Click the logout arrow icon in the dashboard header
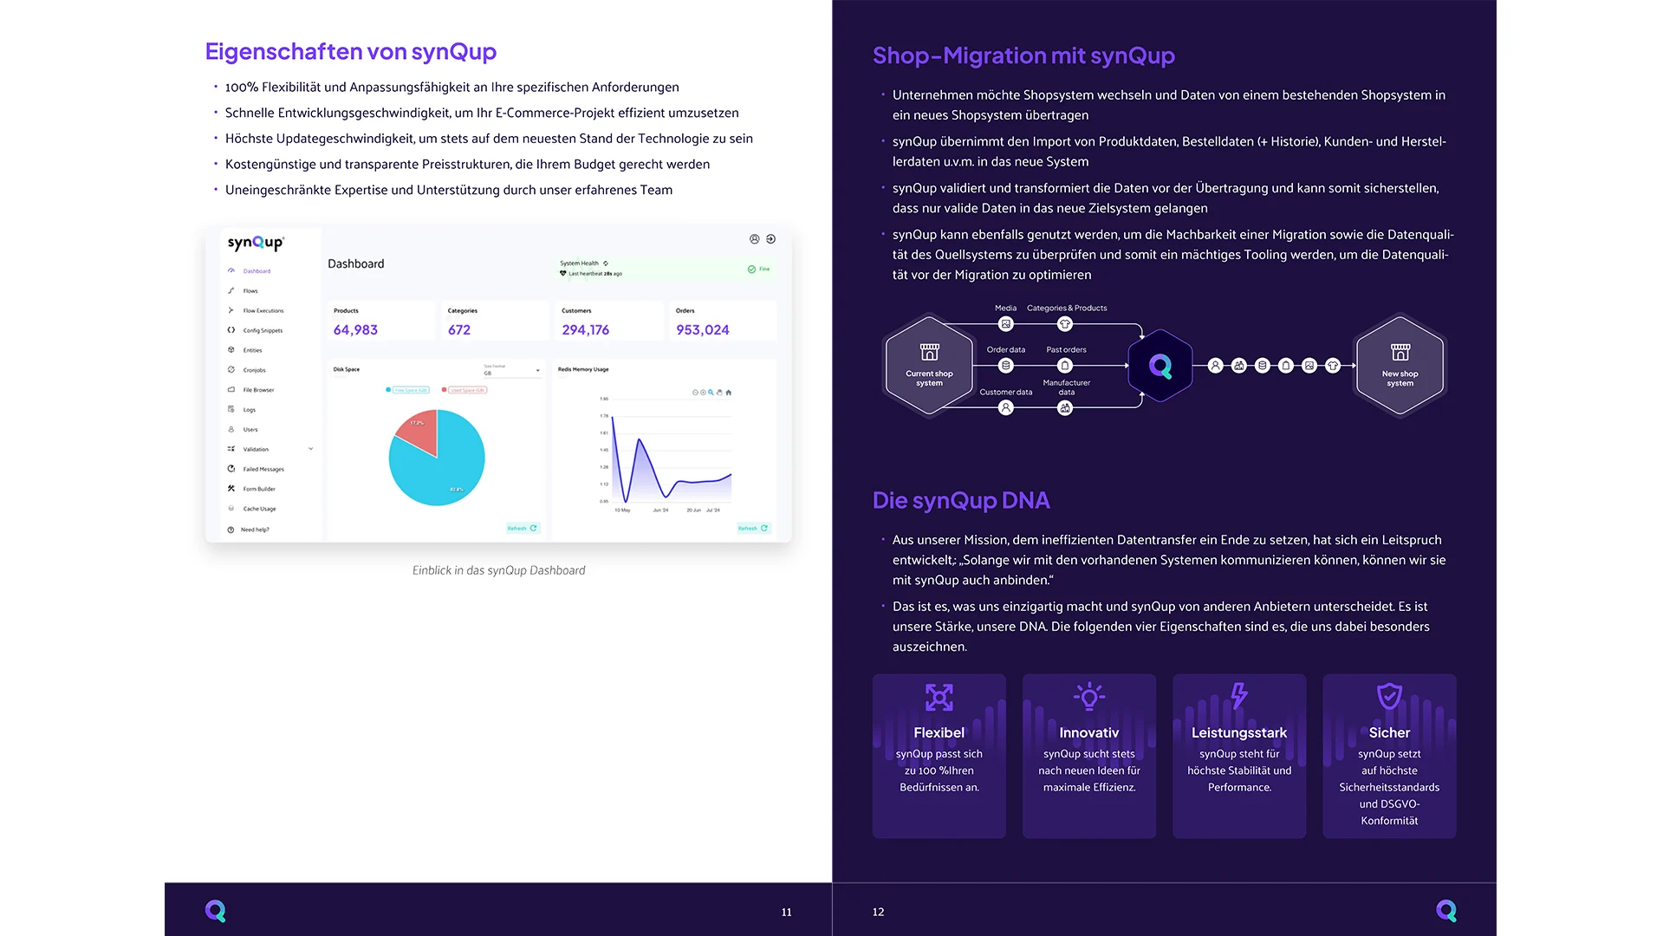 pyautogui.click(x=770, y=239)
